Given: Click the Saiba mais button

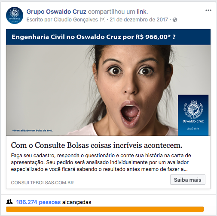Looking at the screenshot, I should point(188,180).
